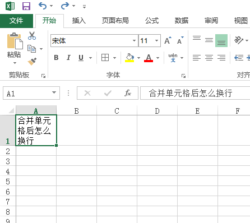Image resolution: width=250 pixels, height=223 pixels.
Task: Redo the last undone action
Action: point(65,6)
